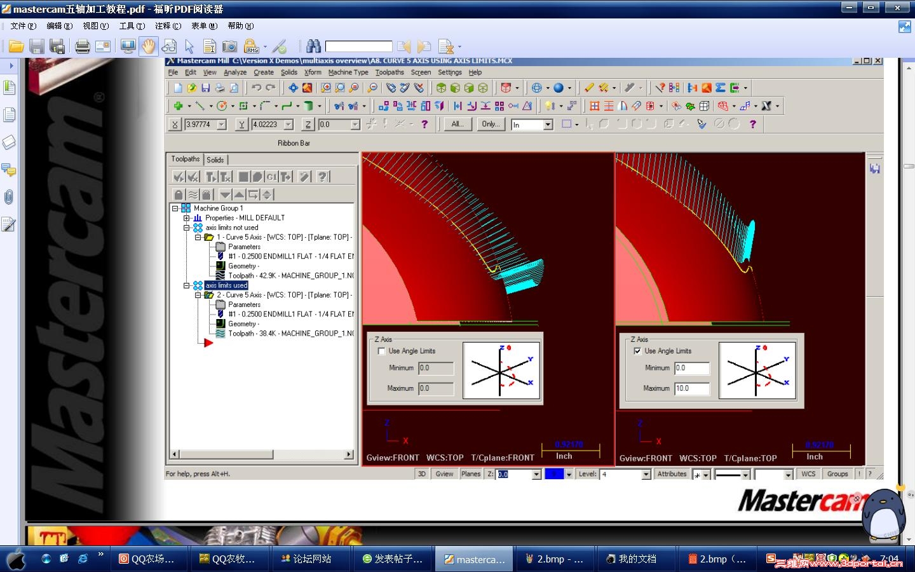The width and height of the screenshot is (915, 572).
Task: Open a file in Foxit Reader
Action: (x=16, y=46)
